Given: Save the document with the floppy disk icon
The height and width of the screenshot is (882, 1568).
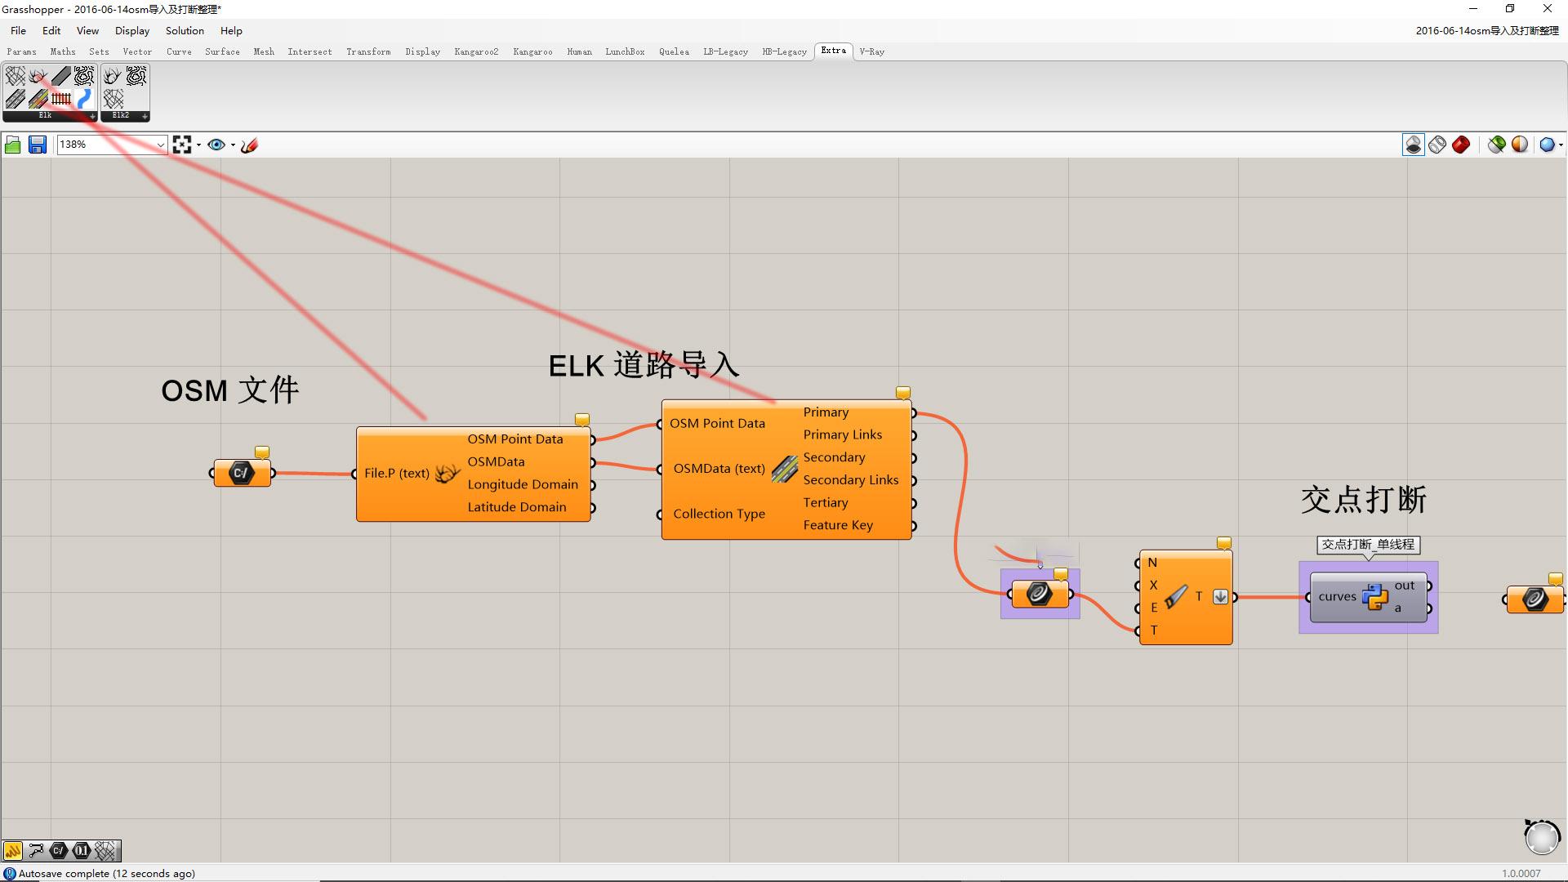Looking at the screenshot, I should tap(38, 145).
